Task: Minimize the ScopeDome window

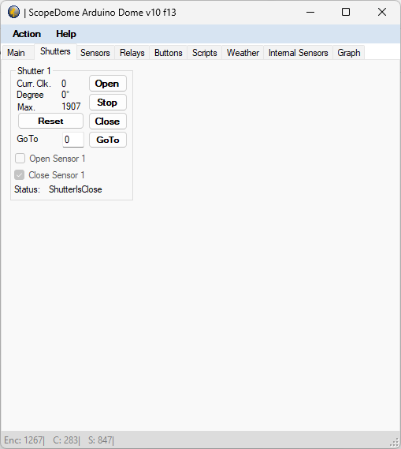Action: 310,13
